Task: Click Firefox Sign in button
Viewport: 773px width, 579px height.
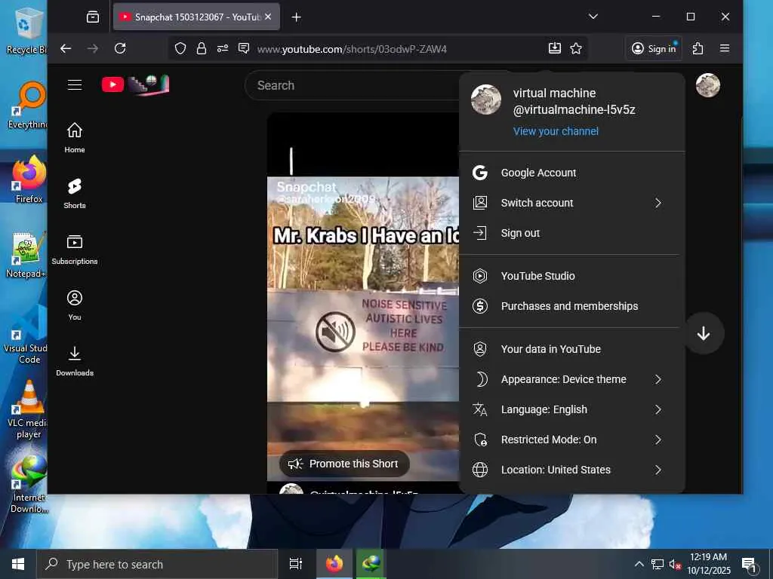Action: pyautogui.click(x=654, y=48)
